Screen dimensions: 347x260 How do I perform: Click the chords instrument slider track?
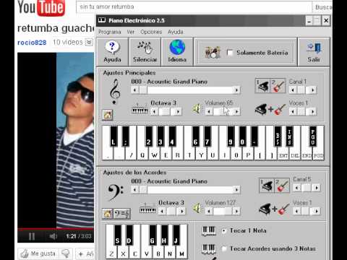pyautogui.click(x=186, y=190)
